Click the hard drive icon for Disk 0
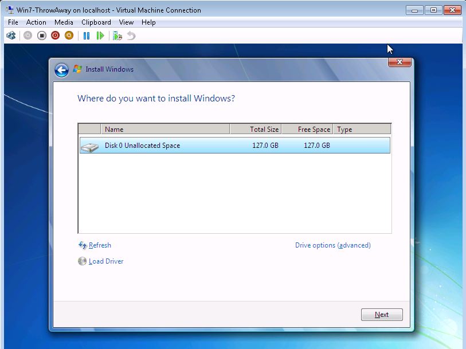Viewport: 466px width, 349px height. [x=90, y=147]
